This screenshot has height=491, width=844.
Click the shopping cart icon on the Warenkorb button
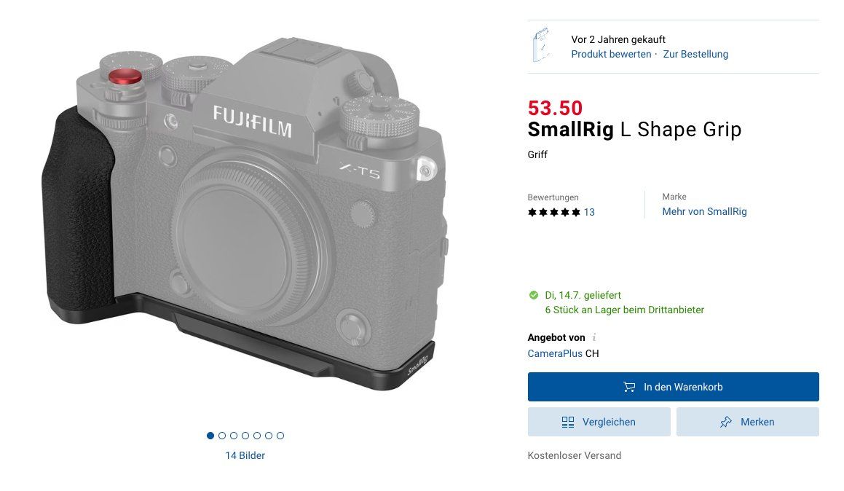(x=628, y=387)
